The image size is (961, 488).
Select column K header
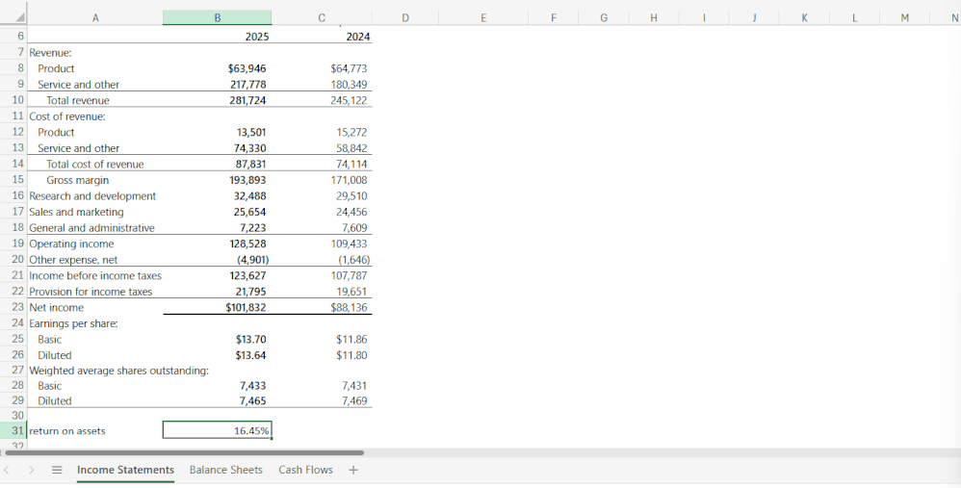(804, 17)
